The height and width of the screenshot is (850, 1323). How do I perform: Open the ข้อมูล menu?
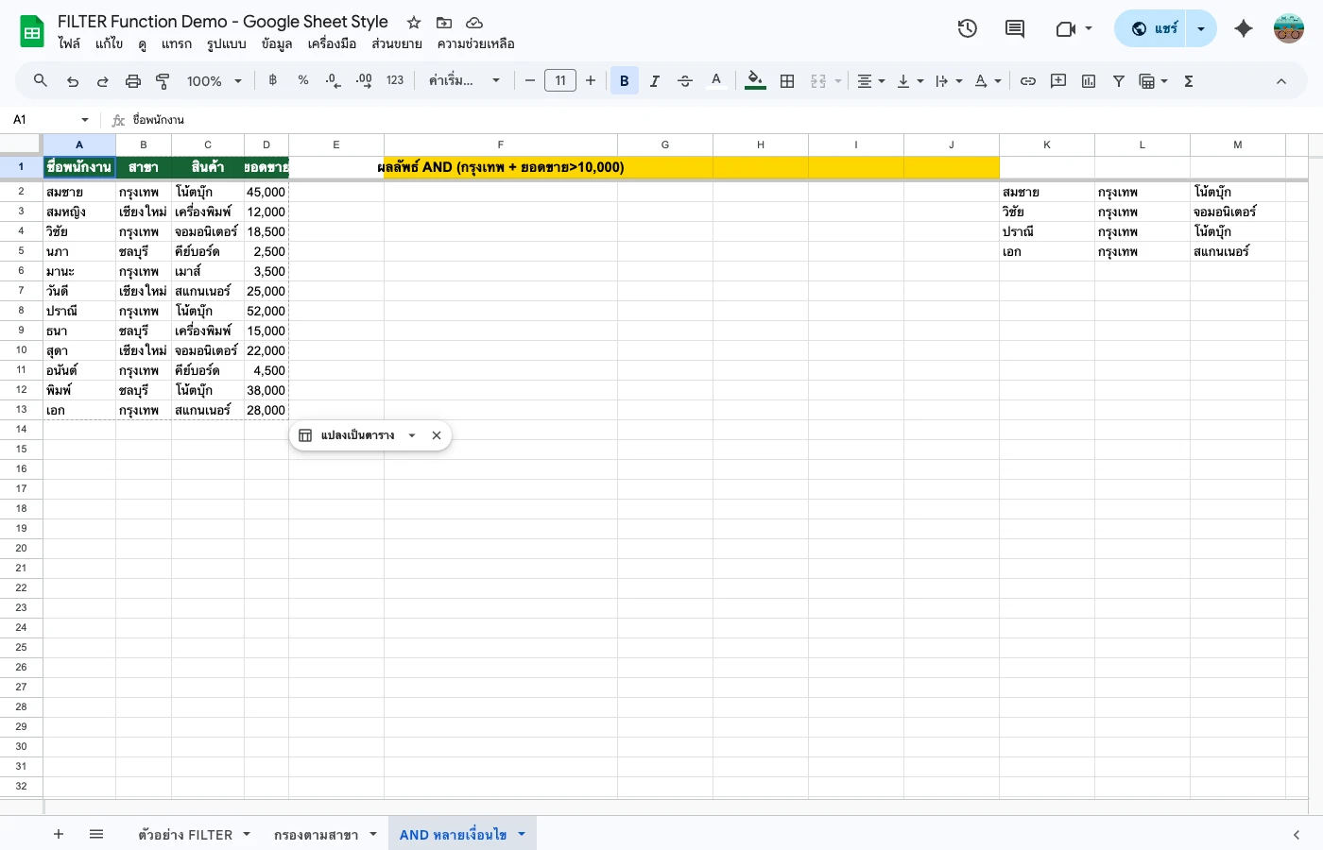[275, 43]
